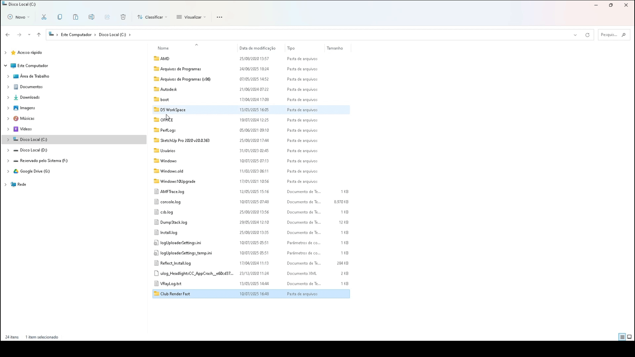Collapse the Este Computador tree node

5,66
